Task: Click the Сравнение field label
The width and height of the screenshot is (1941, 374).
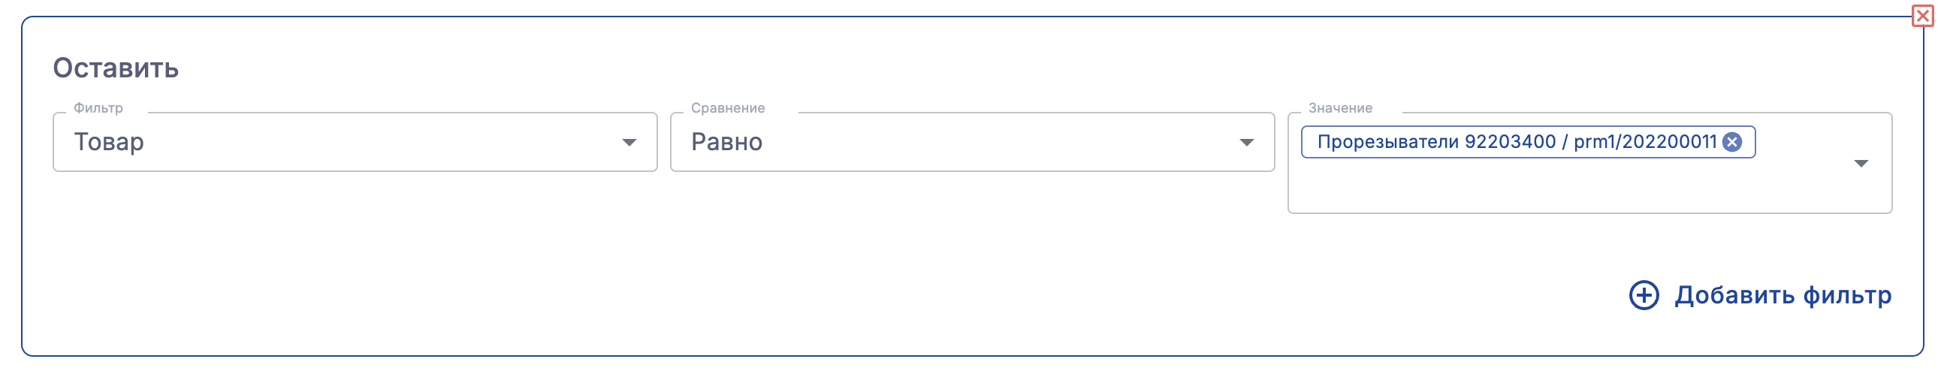Action: click(x=727, y=108)
